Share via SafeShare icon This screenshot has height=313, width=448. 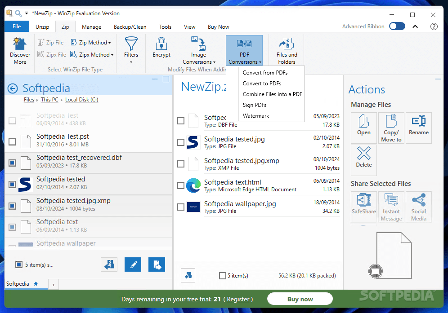click(x=364, y=207)
